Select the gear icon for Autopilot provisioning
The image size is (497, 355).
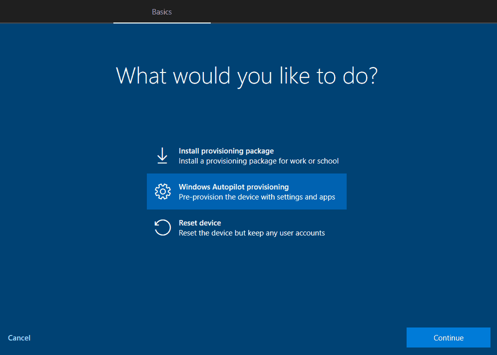[x=163, y=191]
